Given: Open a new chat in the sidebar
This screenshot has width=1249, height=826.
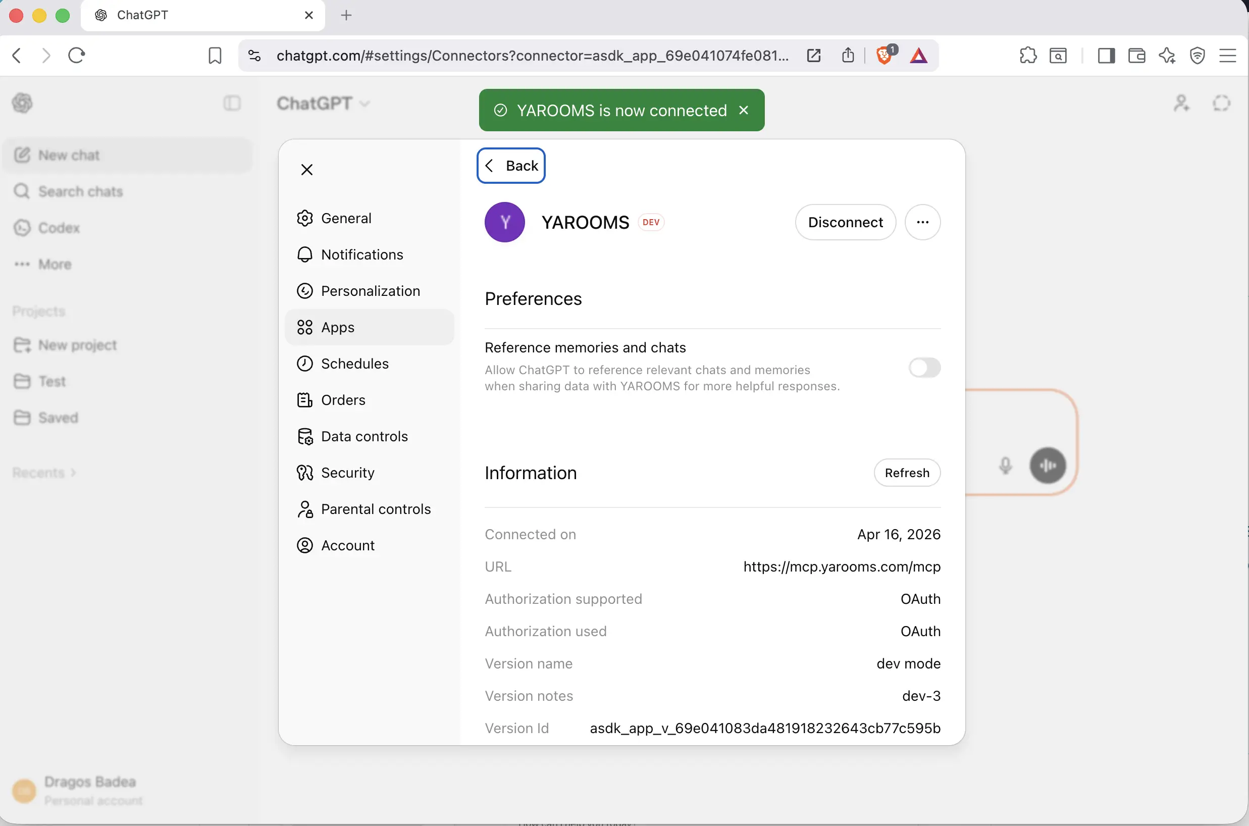Looking at the screenshot, I should click(x=69, y=154).
